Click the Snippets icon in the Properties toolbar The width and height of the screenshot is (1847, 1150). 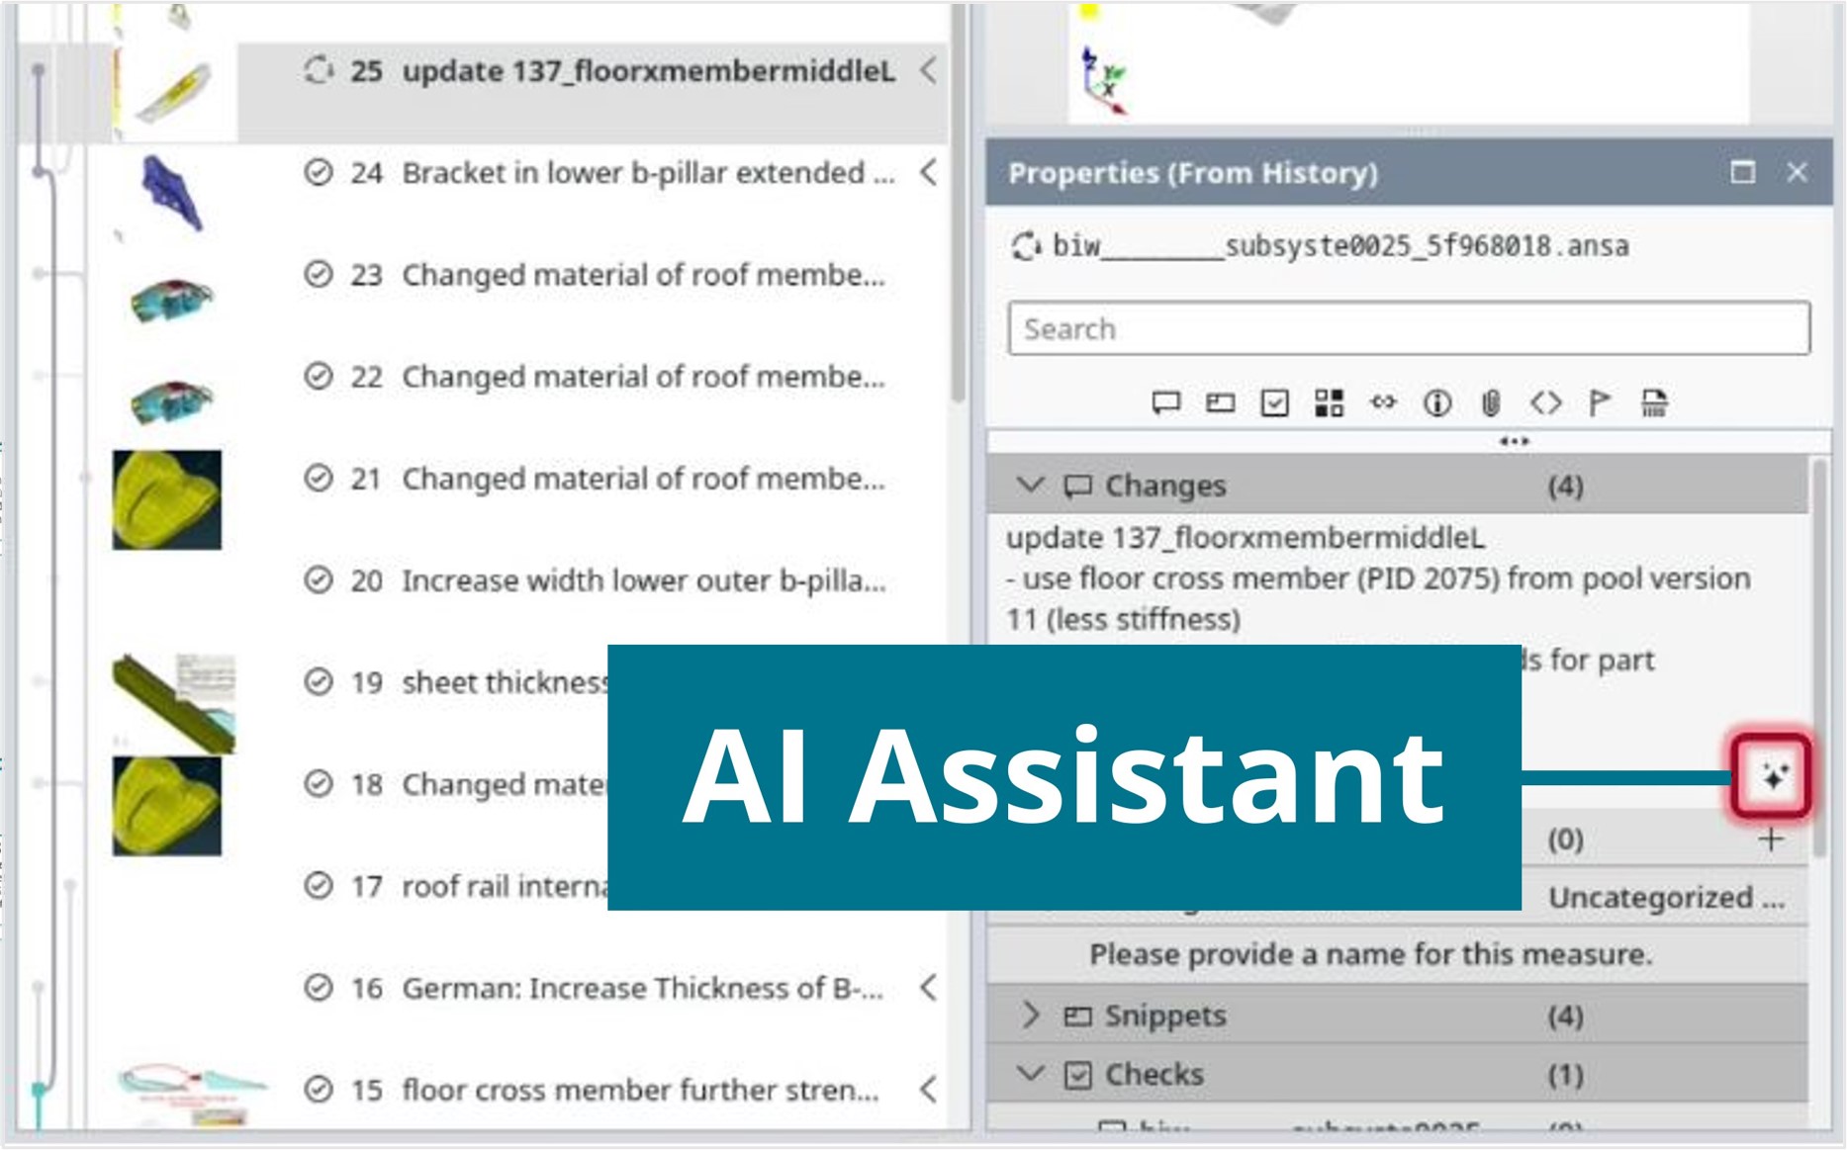click(1220, 403)
